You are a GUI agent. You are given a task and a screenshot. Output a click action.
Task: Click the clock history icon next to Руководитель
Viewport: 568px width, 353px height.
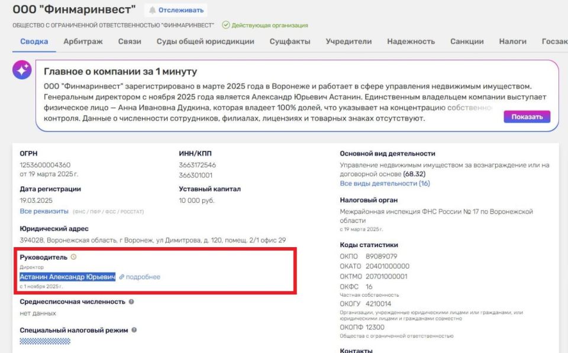coord(75,258)
